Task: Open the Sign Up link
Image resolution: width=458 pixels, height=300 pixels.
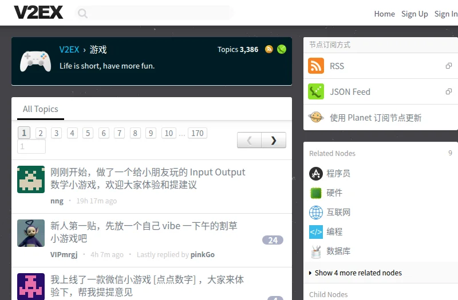Action: pos(414,14)
